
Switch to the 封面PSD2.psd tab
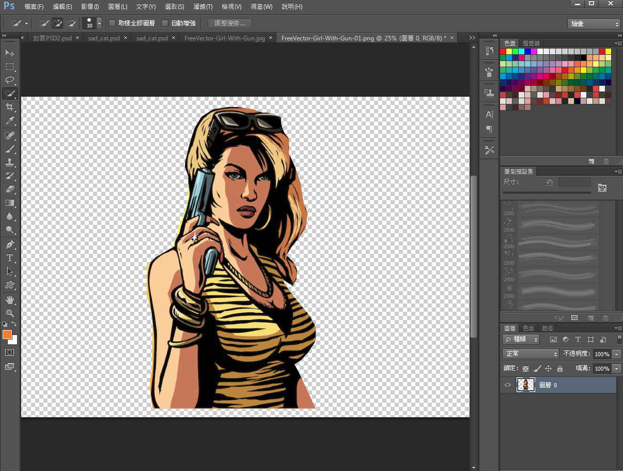coord(52,38)
